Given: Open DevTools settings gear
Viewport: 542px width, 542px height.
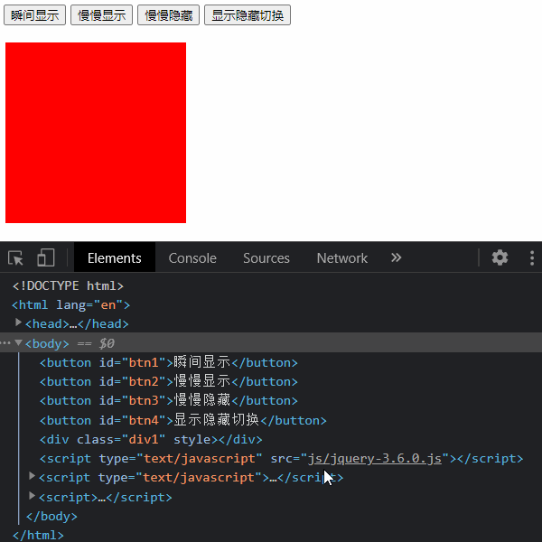Looking at the screenshot, I should (x=500, y=257).
